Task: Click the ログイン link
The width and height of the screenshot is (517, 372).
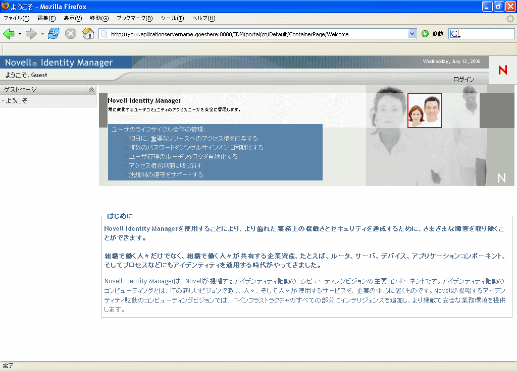Action: [x=463, y=79]
